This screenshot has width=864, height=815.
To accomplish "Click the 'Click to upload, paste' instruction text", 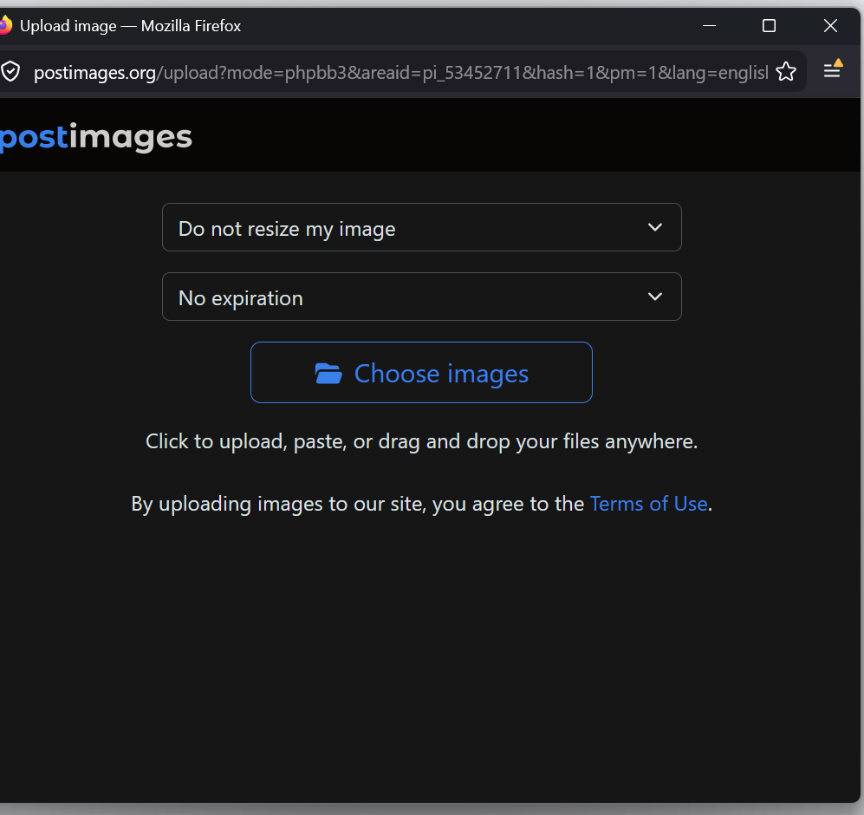I will tap(421, 441).
